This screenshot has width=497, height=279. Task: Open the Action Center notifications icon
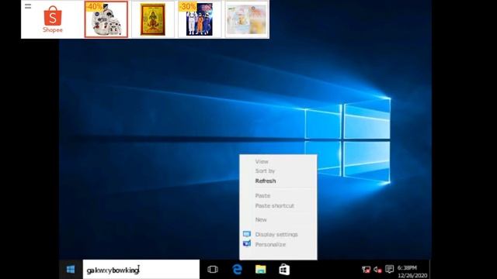pyautogui.click(x=389, y=269)
